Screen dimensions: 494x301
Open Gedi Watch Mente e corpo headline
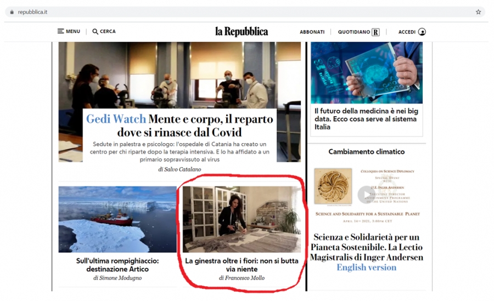pyautogui.click(x=179, y=126)
